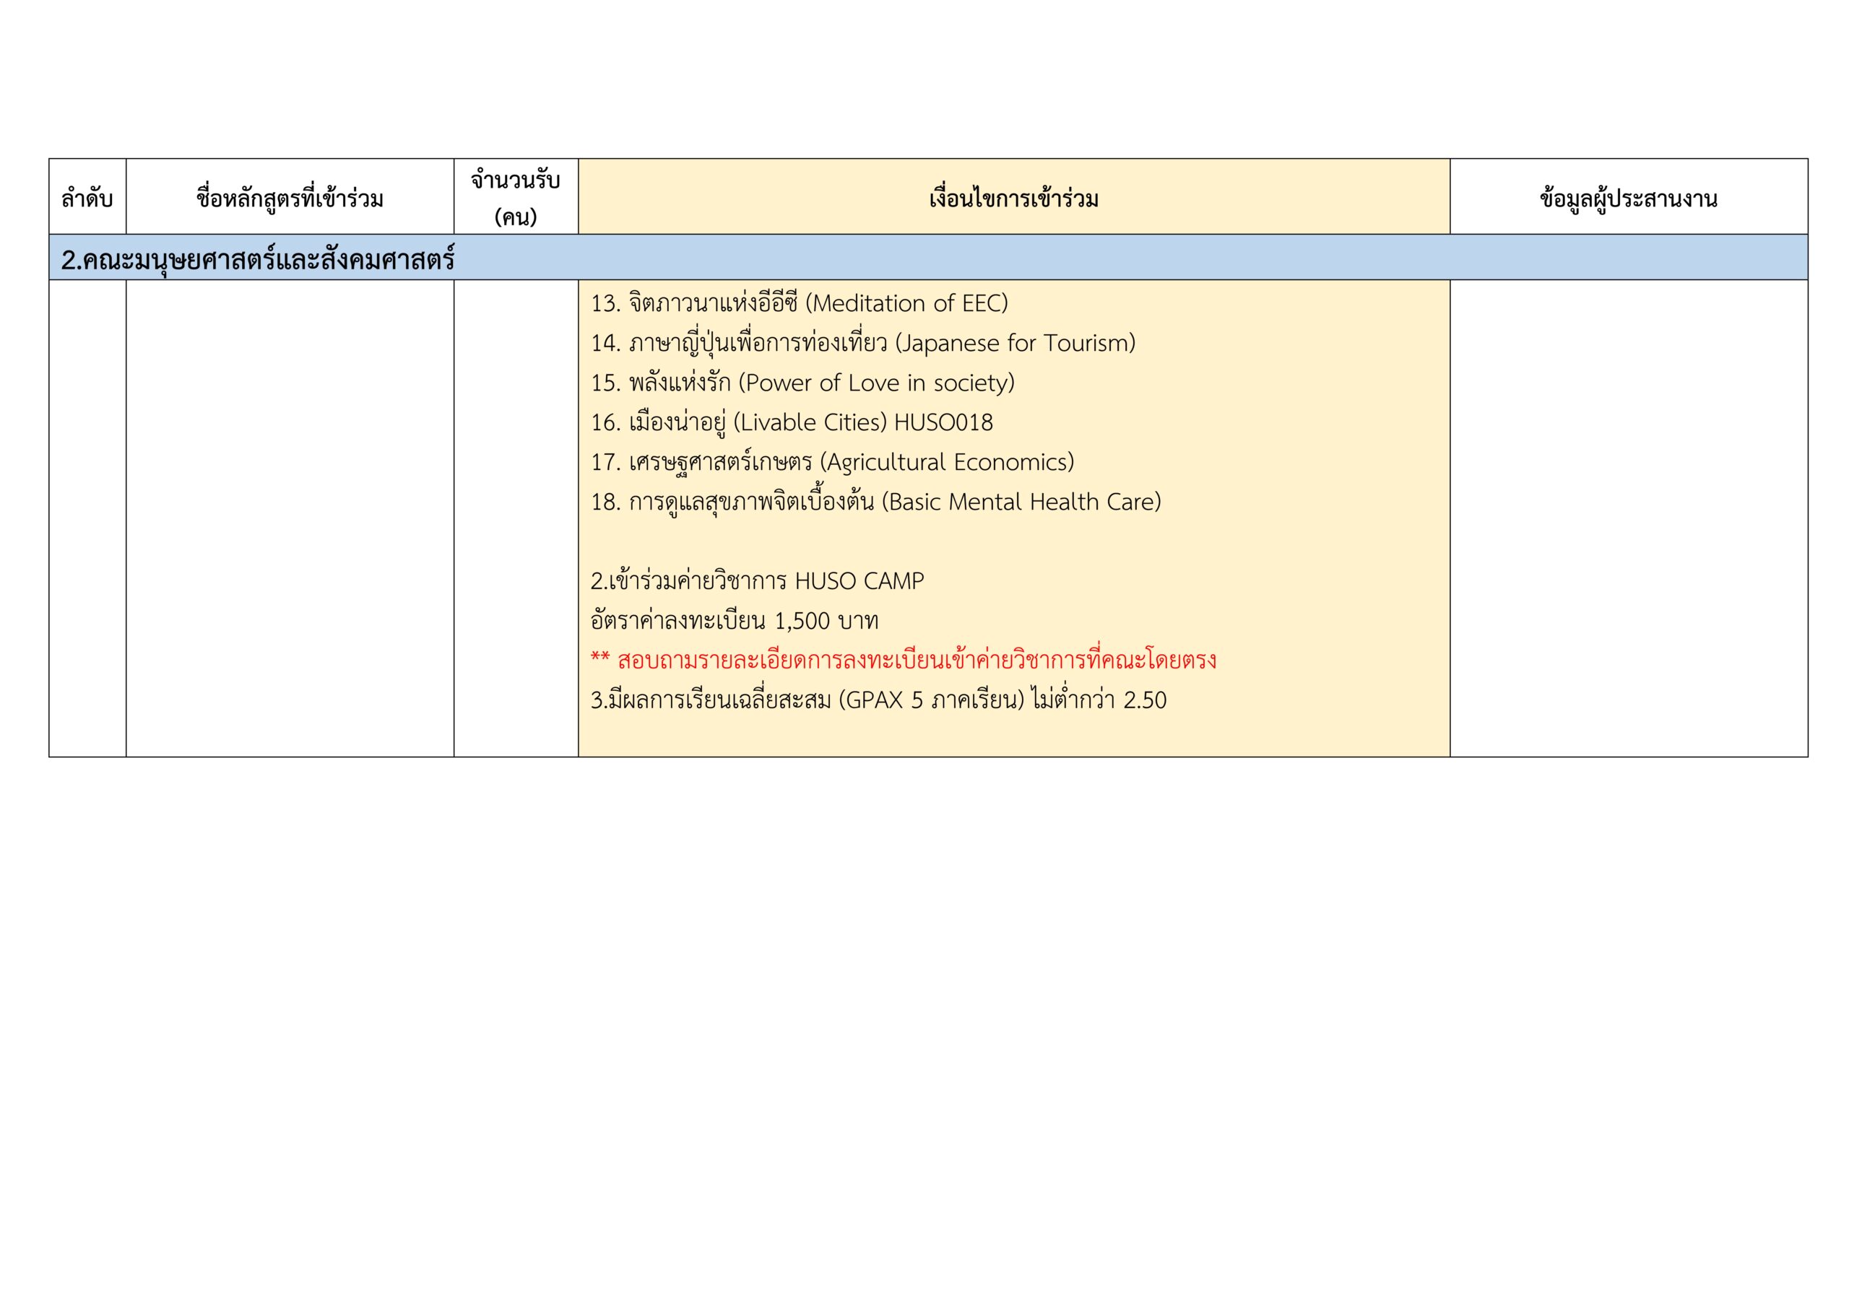
Task: Click the คณะมนุษยศาสตร์และสังคมศาสตร์ section heading
Action: (x=258, y=259)
